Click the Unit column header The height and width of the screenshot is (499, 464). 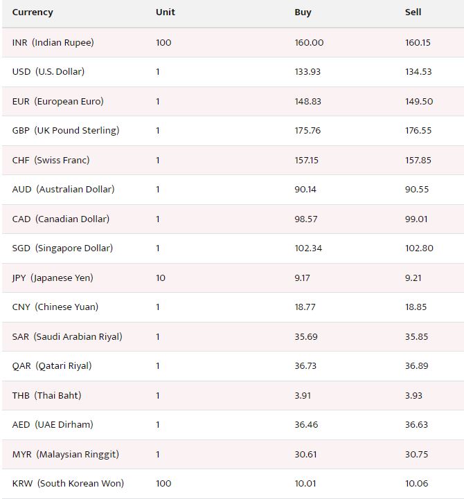pos(166,12)
